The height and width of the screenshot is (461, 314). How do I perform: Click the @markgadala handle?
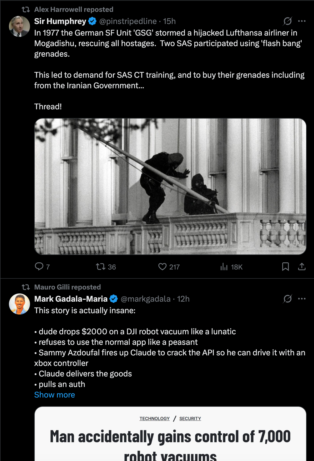[x=145, y=299]
